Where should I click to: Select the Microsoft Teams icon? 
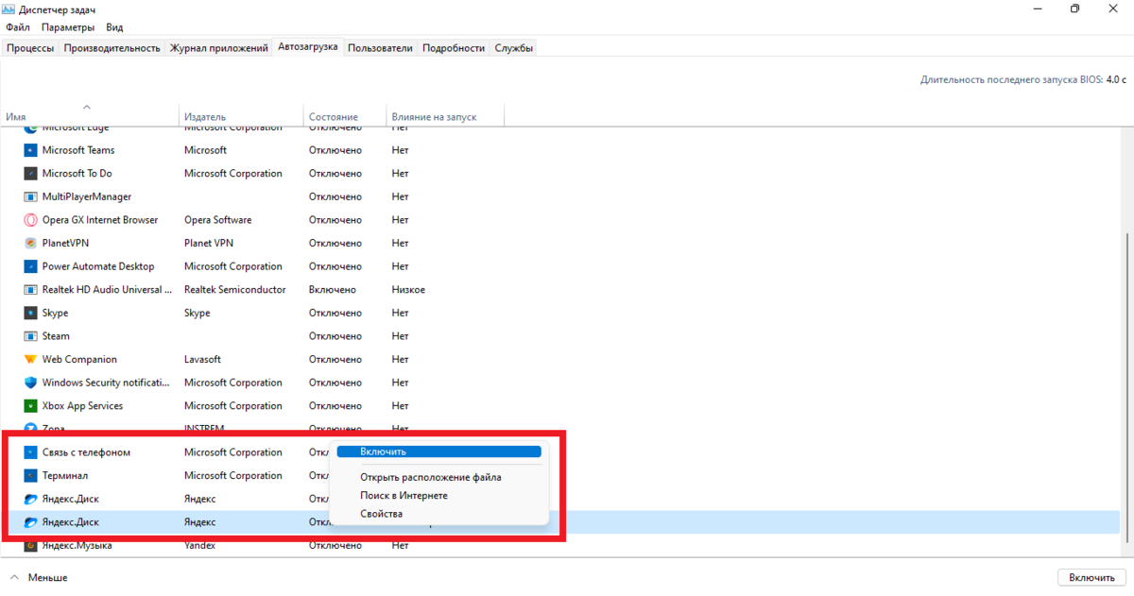pyautogui.click(x=30, y=149)
